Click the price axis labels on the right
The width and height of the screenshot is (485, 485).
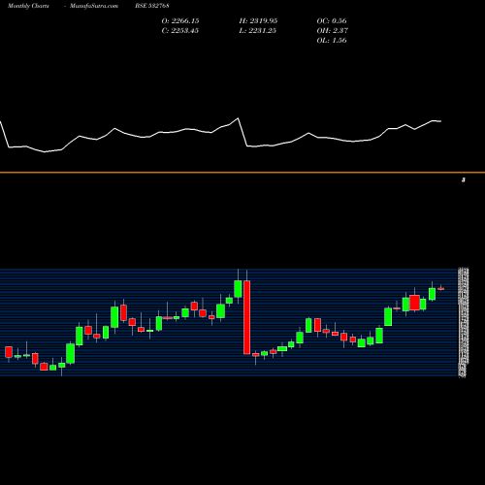coord(464,322)
